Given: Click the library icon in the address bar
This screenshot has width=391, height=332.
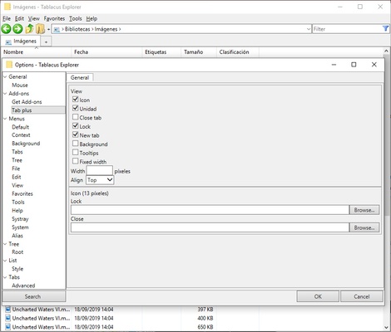Looking at the screenshot, I should 57,29.
